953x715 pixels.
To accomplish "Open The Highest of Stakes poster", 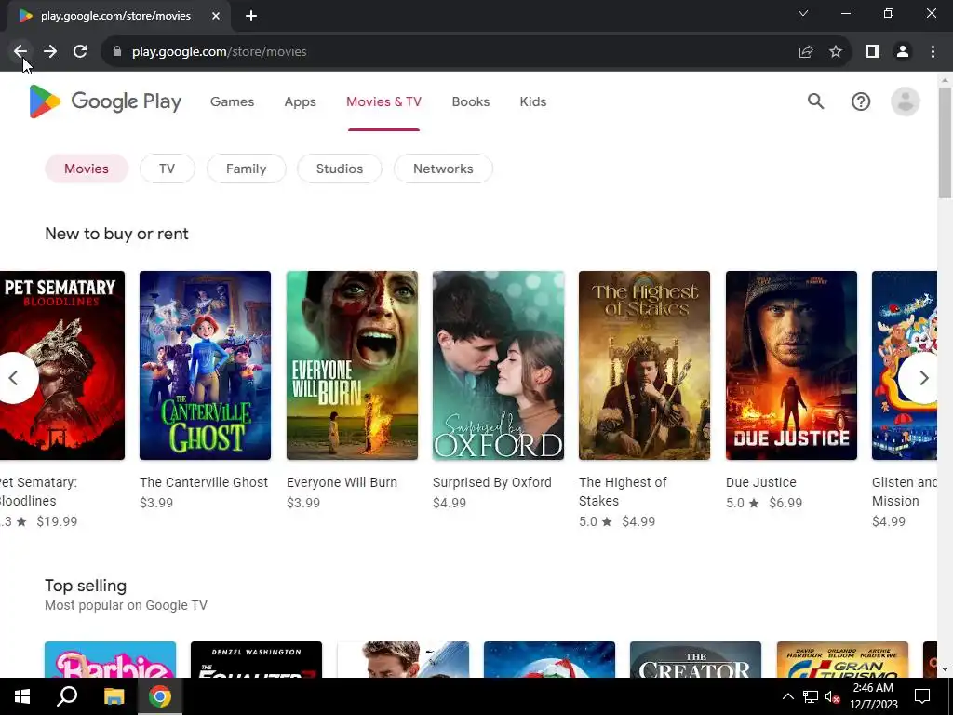I will [x=644, y=365].
